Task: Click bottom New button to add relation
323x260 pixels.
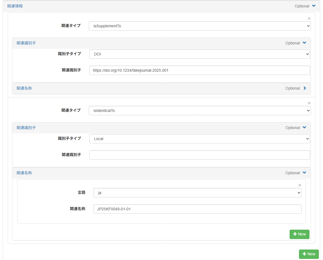Action: 309,254
